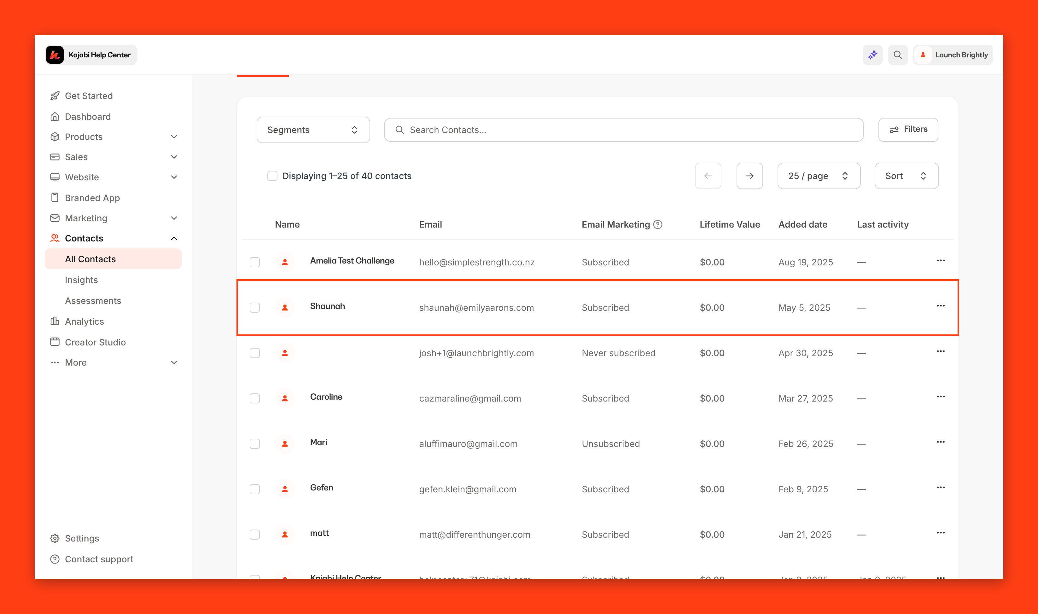Click the Filters button
1038x614 pixels.
(908, 130)
